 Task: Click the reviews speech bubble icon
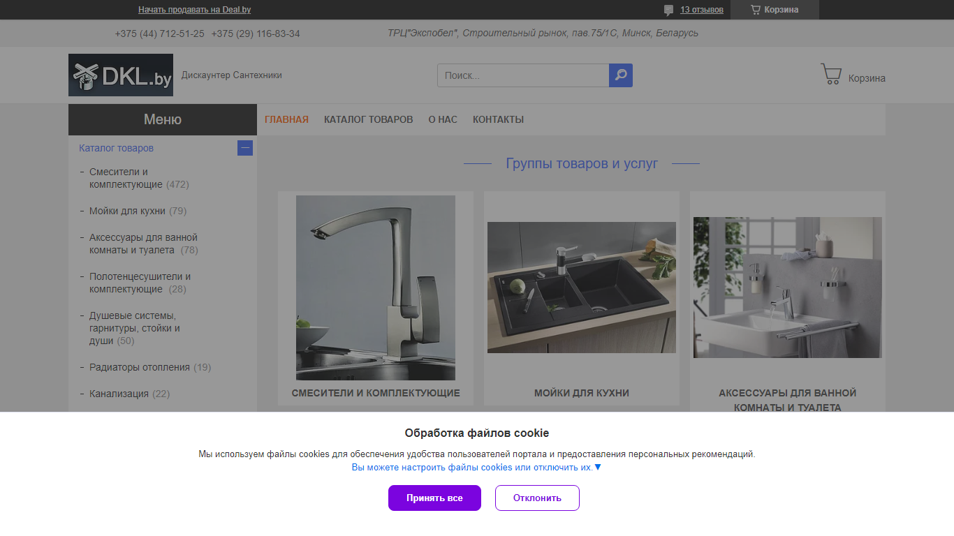(x=668, y=10)
